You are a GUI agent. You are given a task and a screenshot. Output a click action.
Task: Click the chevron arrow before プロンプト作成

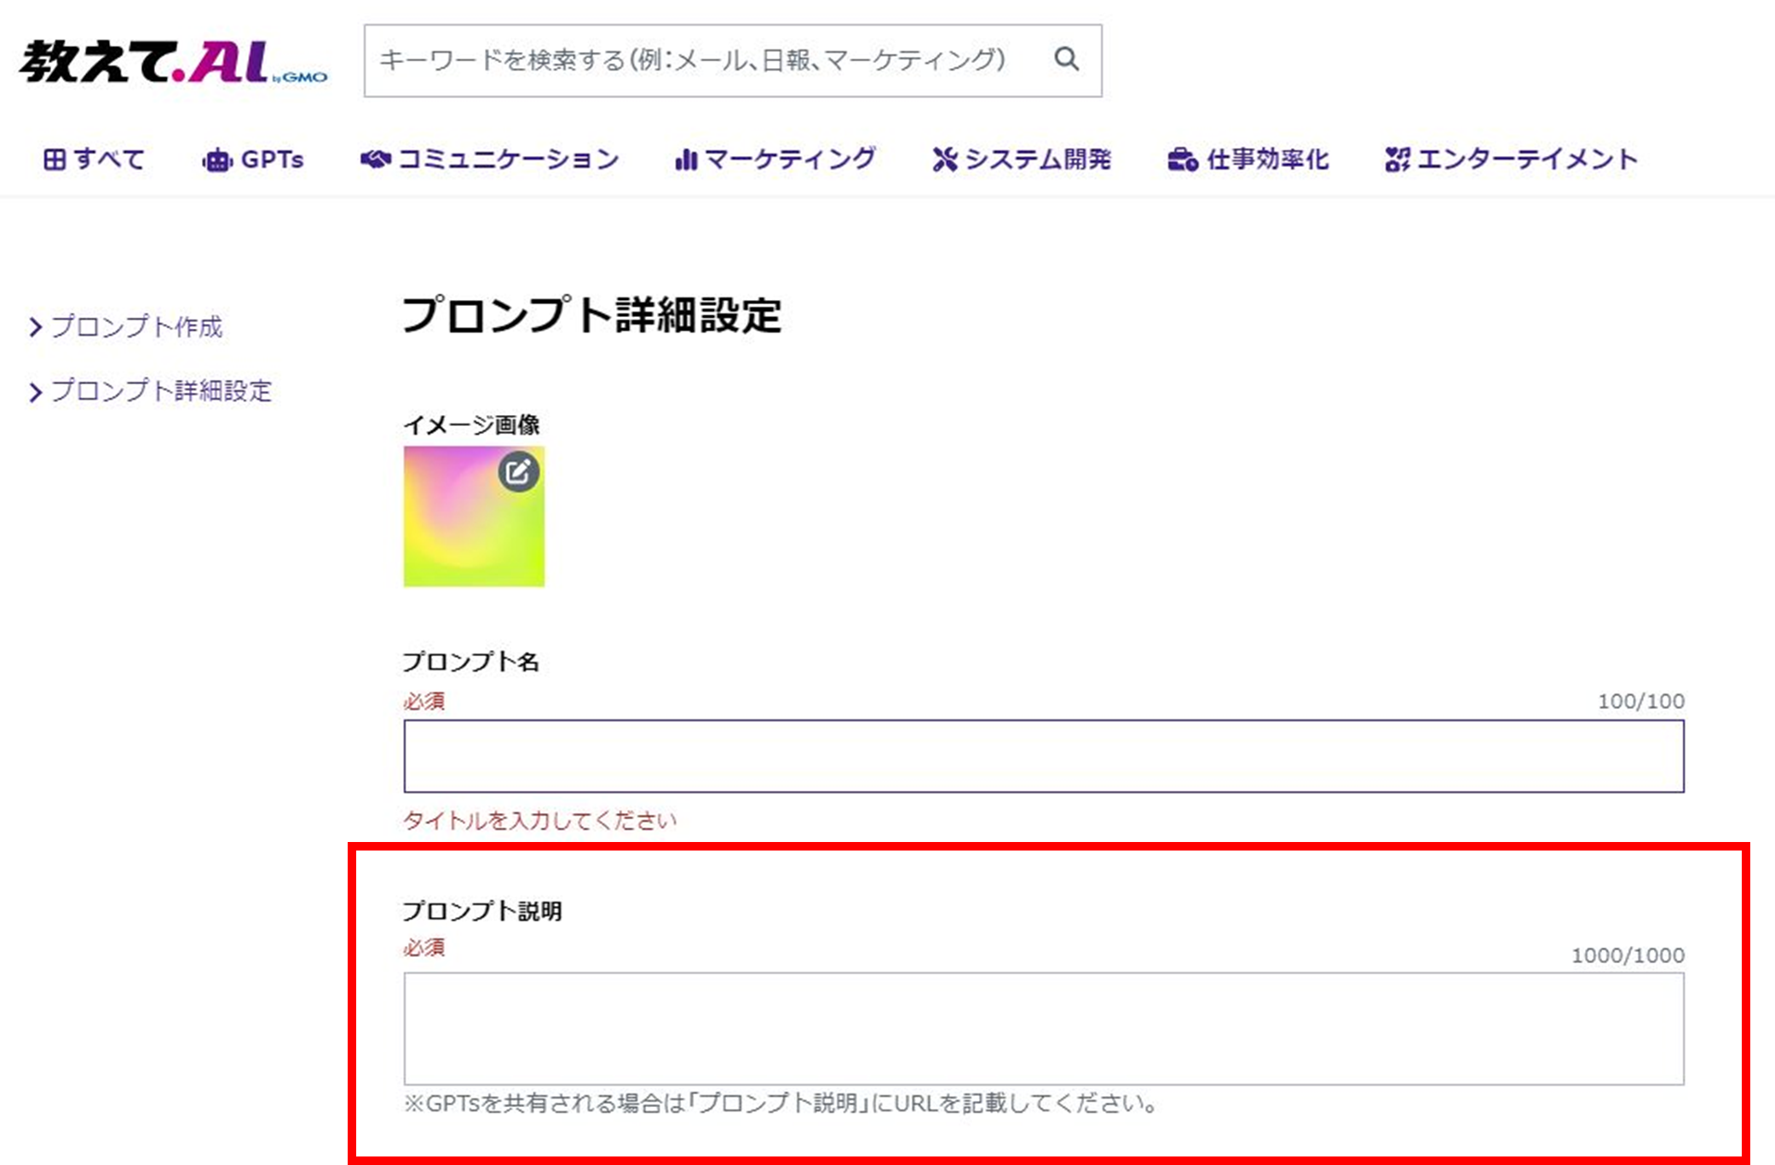[x=35, y=327]
